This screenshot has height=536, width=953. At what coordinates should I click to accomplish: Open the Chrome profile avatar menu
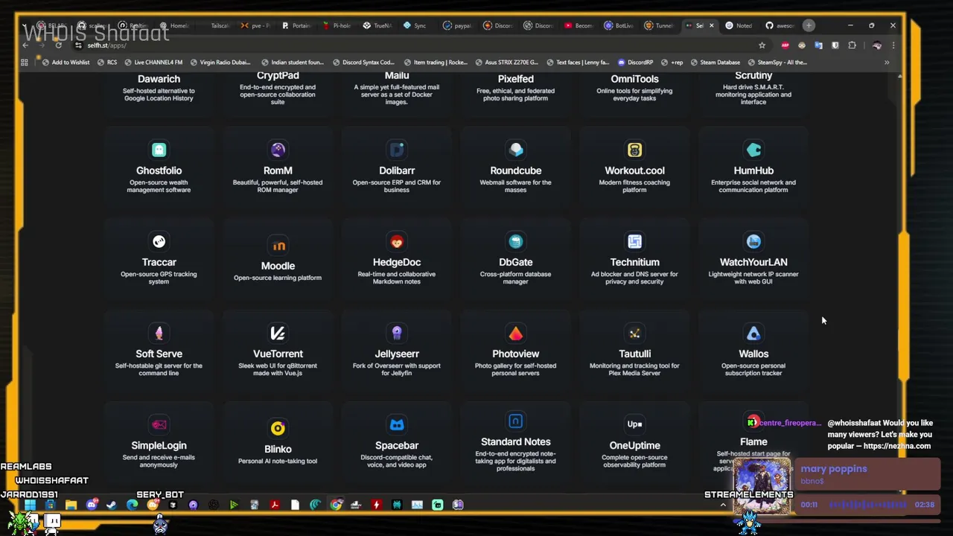pos(876,45)
